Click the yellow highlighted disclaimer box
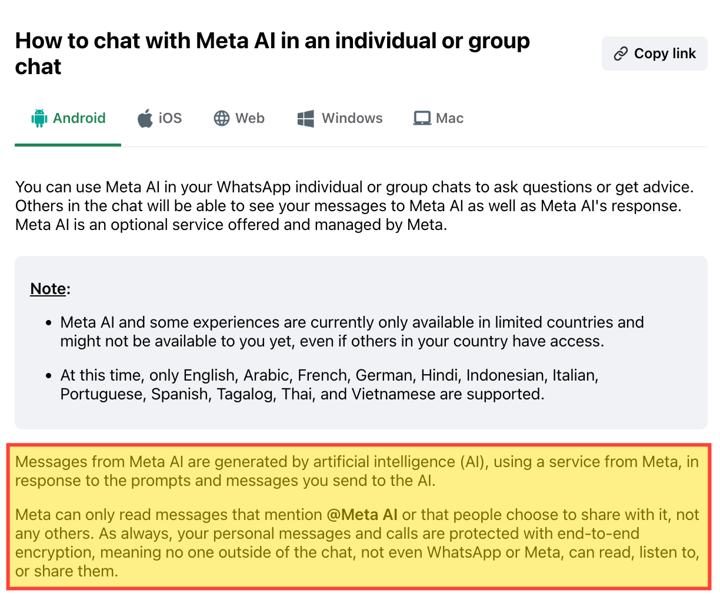 (360, 516)
